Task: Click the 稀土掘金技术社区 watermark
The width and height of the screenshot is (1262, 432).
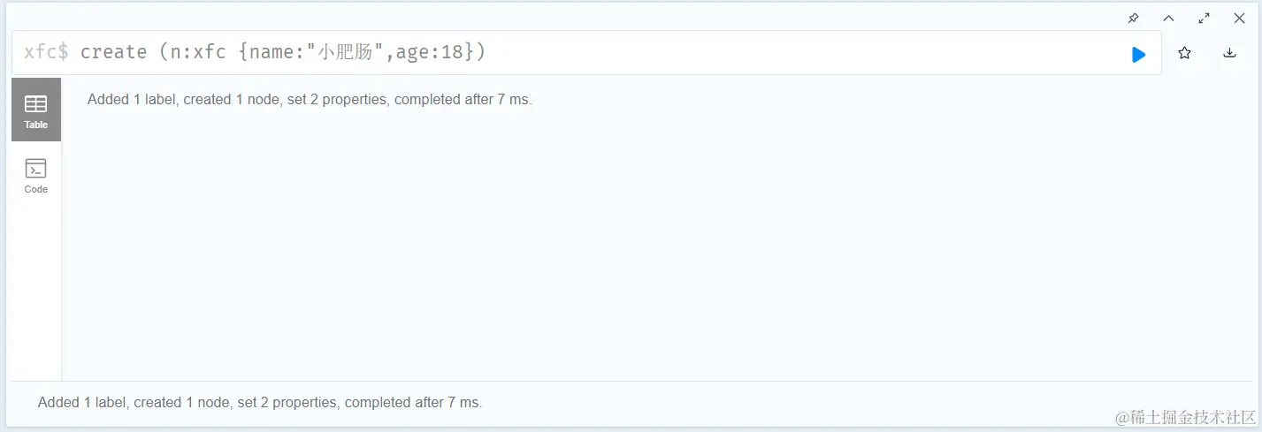Action: (1185, 417)
